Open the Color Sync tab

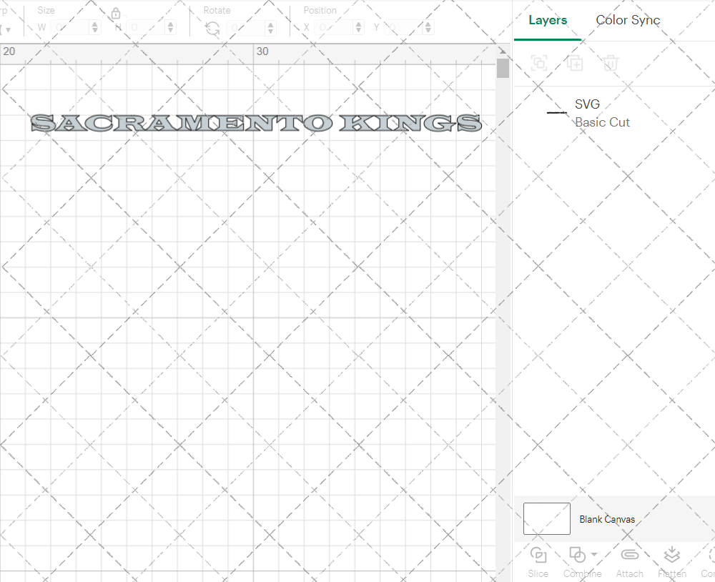(628, 20)
